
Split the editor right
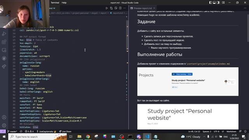(120, 8)
